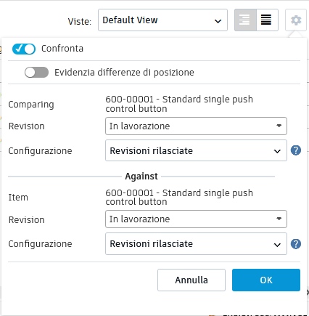Click the Annulla button
The image size is (309, 316).
click(x=191, y=280)
